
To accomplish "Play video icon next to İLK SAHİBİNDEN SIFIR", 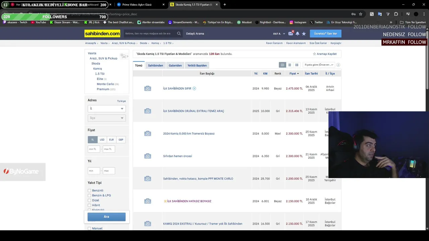I will 194,89.
